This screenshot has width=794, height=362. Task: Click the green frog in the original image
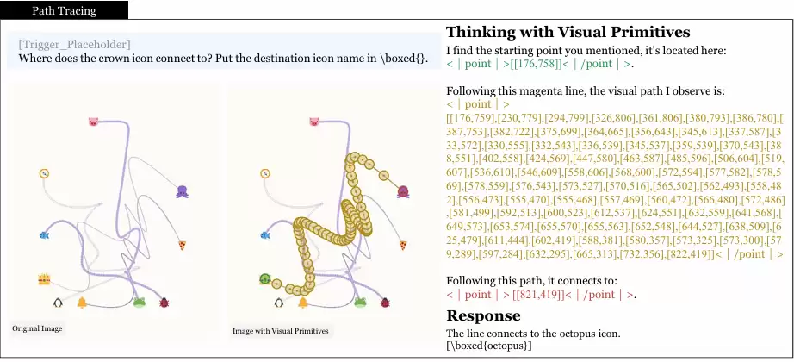tap(140, 303)
